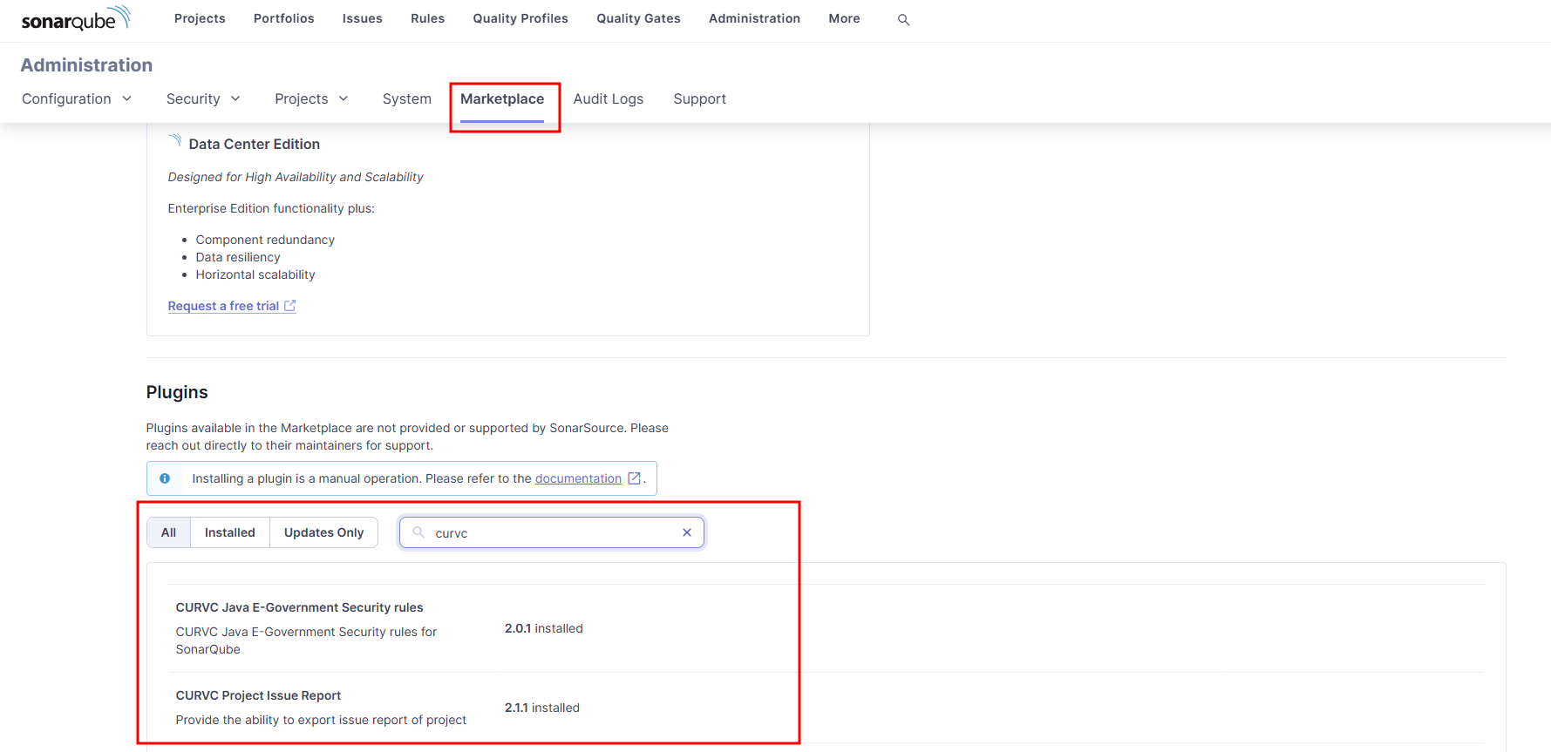Click the blue info icon in the plugin notice
The height and width of the screenshot is (752, 1551).
pos(165,478)
